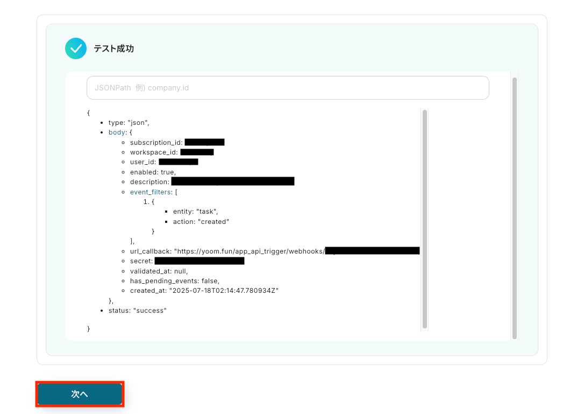Select the body key link

pos(117,132)
